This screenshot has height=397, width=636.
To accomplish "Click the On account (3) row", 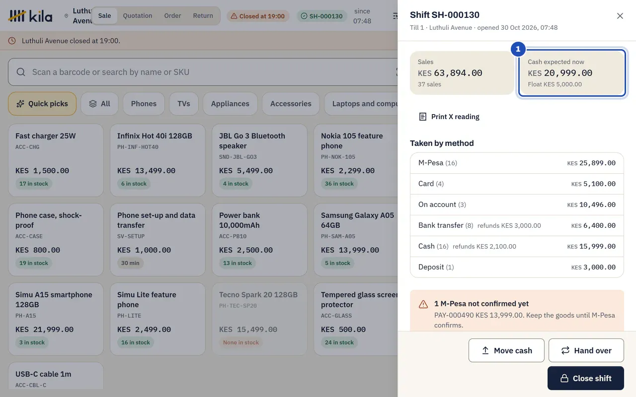I will click(517, 204).
